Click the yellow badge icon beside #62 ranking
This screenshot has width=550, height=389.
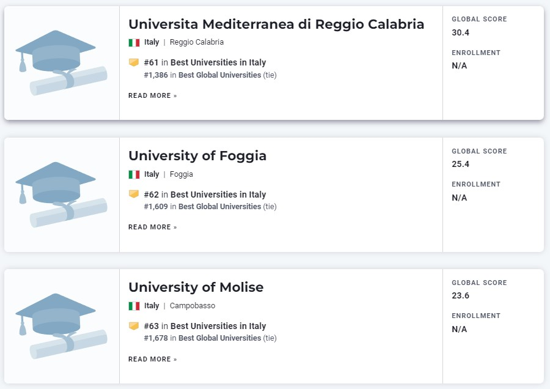[134, 194]
